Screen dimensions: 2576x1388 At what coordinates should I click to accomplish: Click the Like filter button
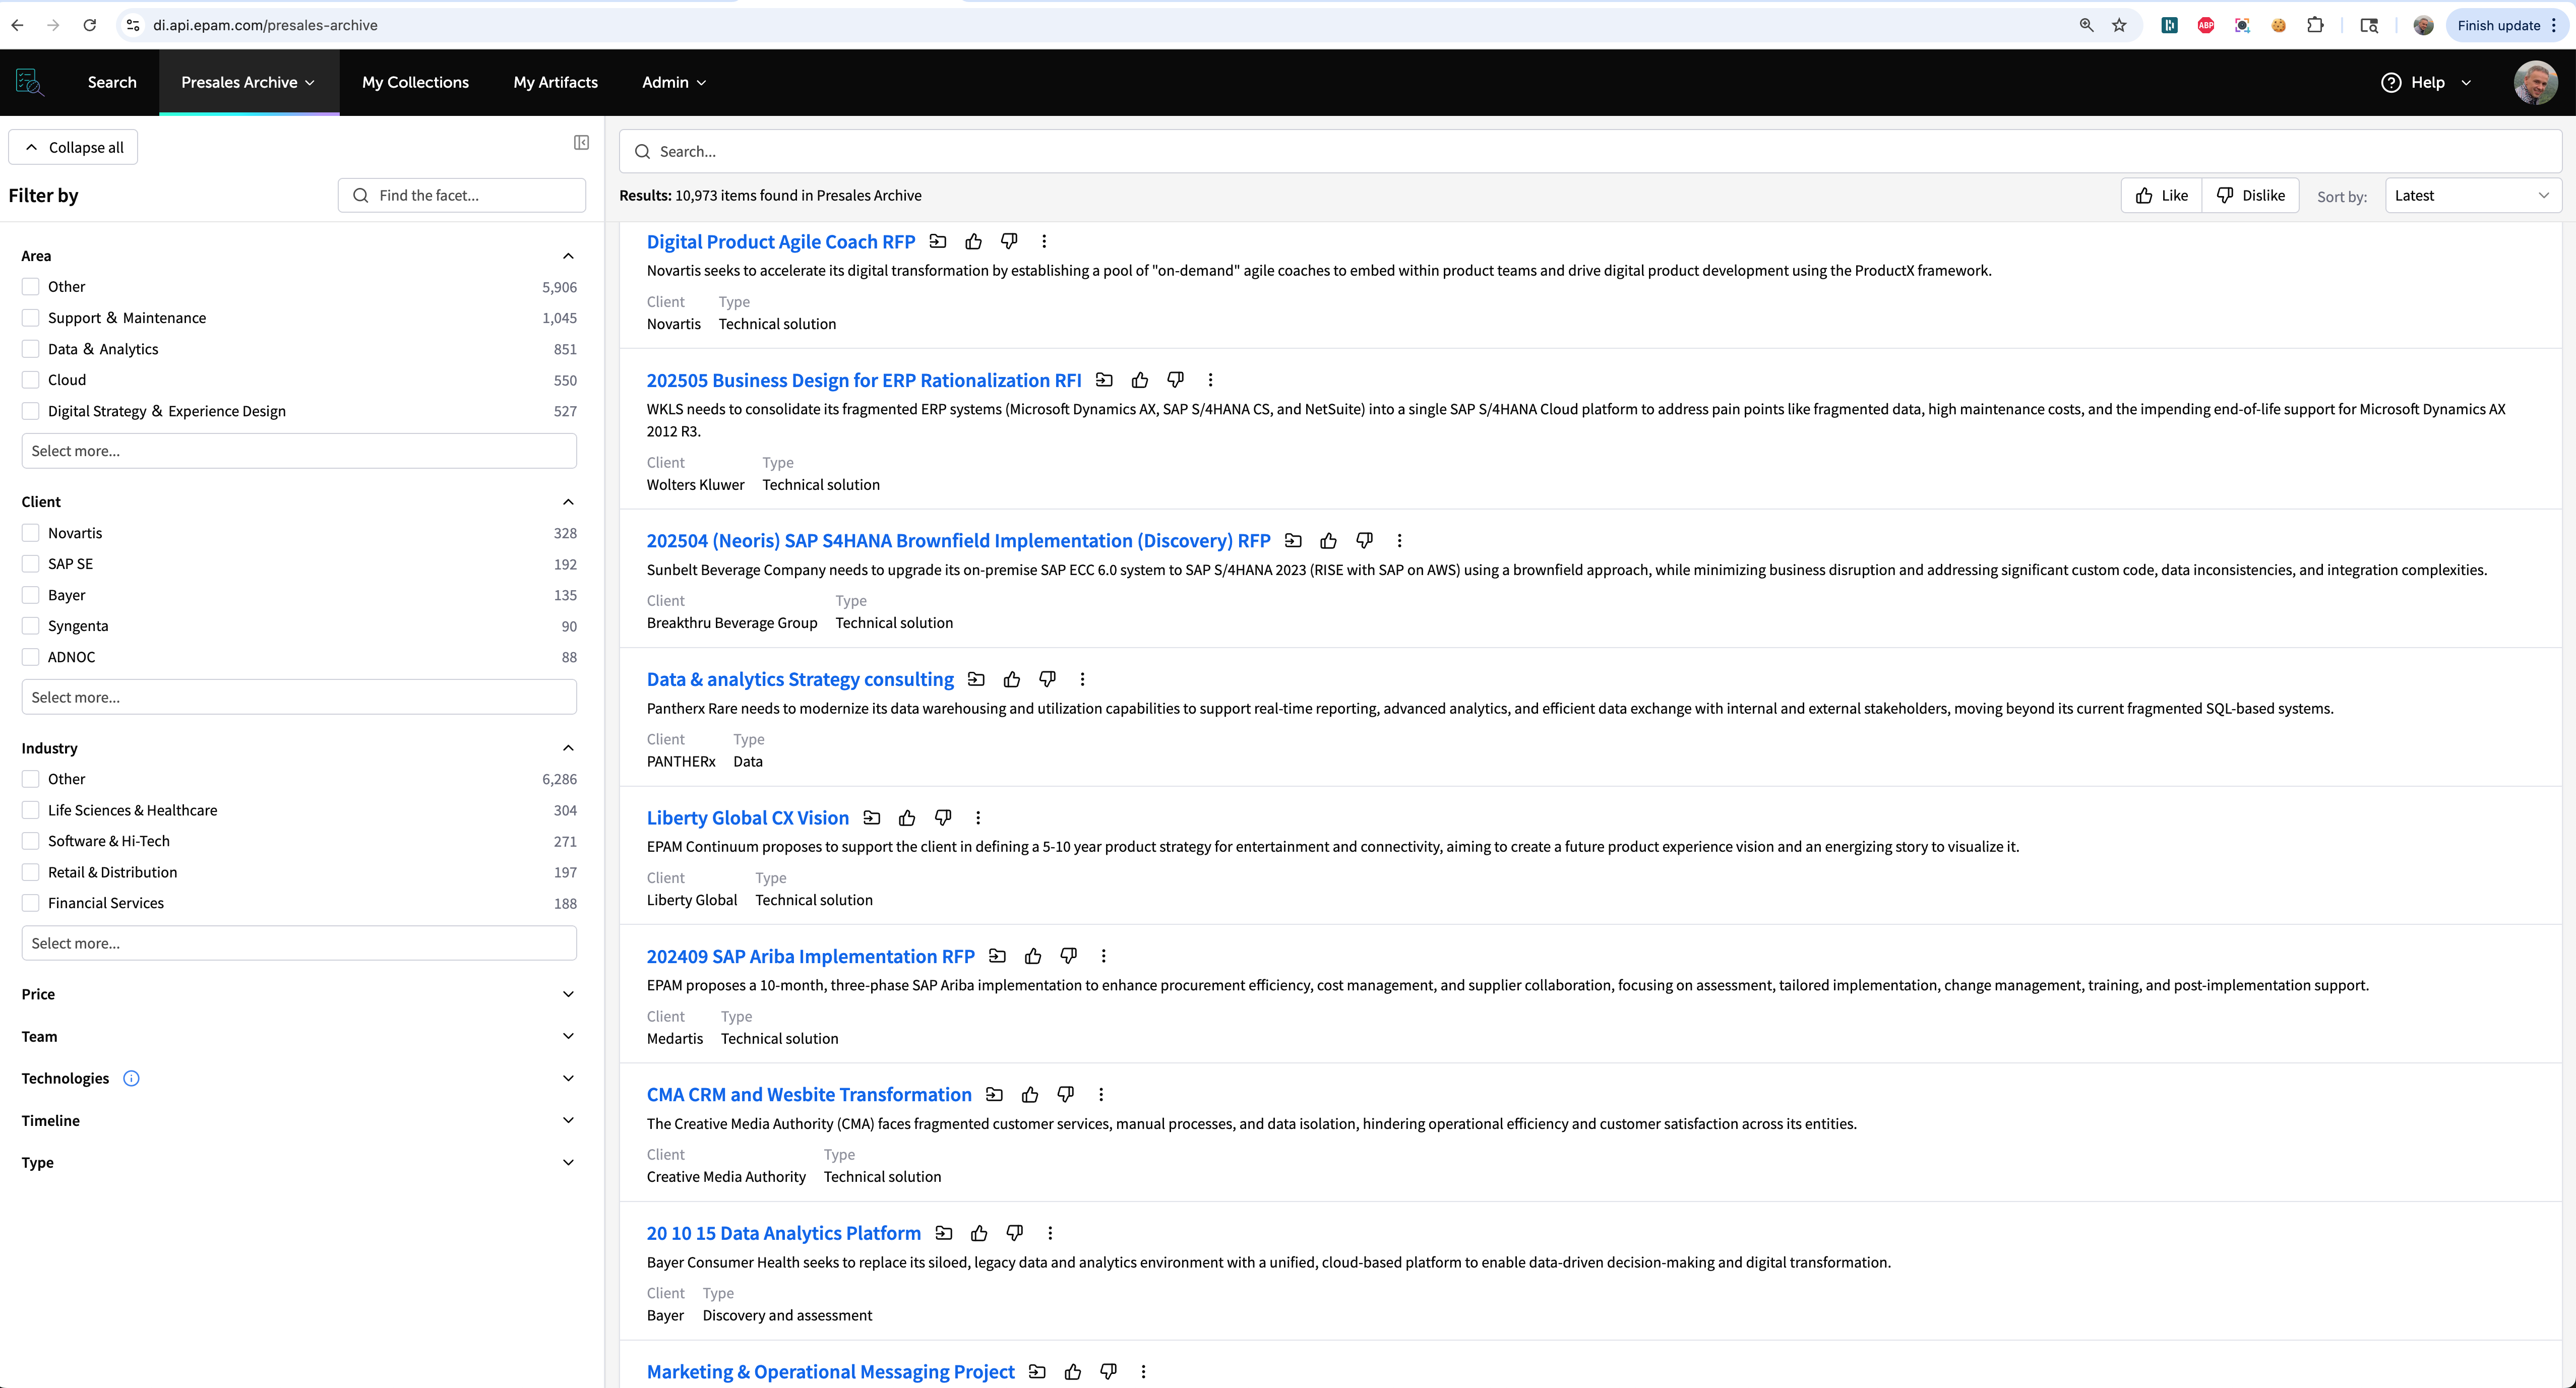2161,195
